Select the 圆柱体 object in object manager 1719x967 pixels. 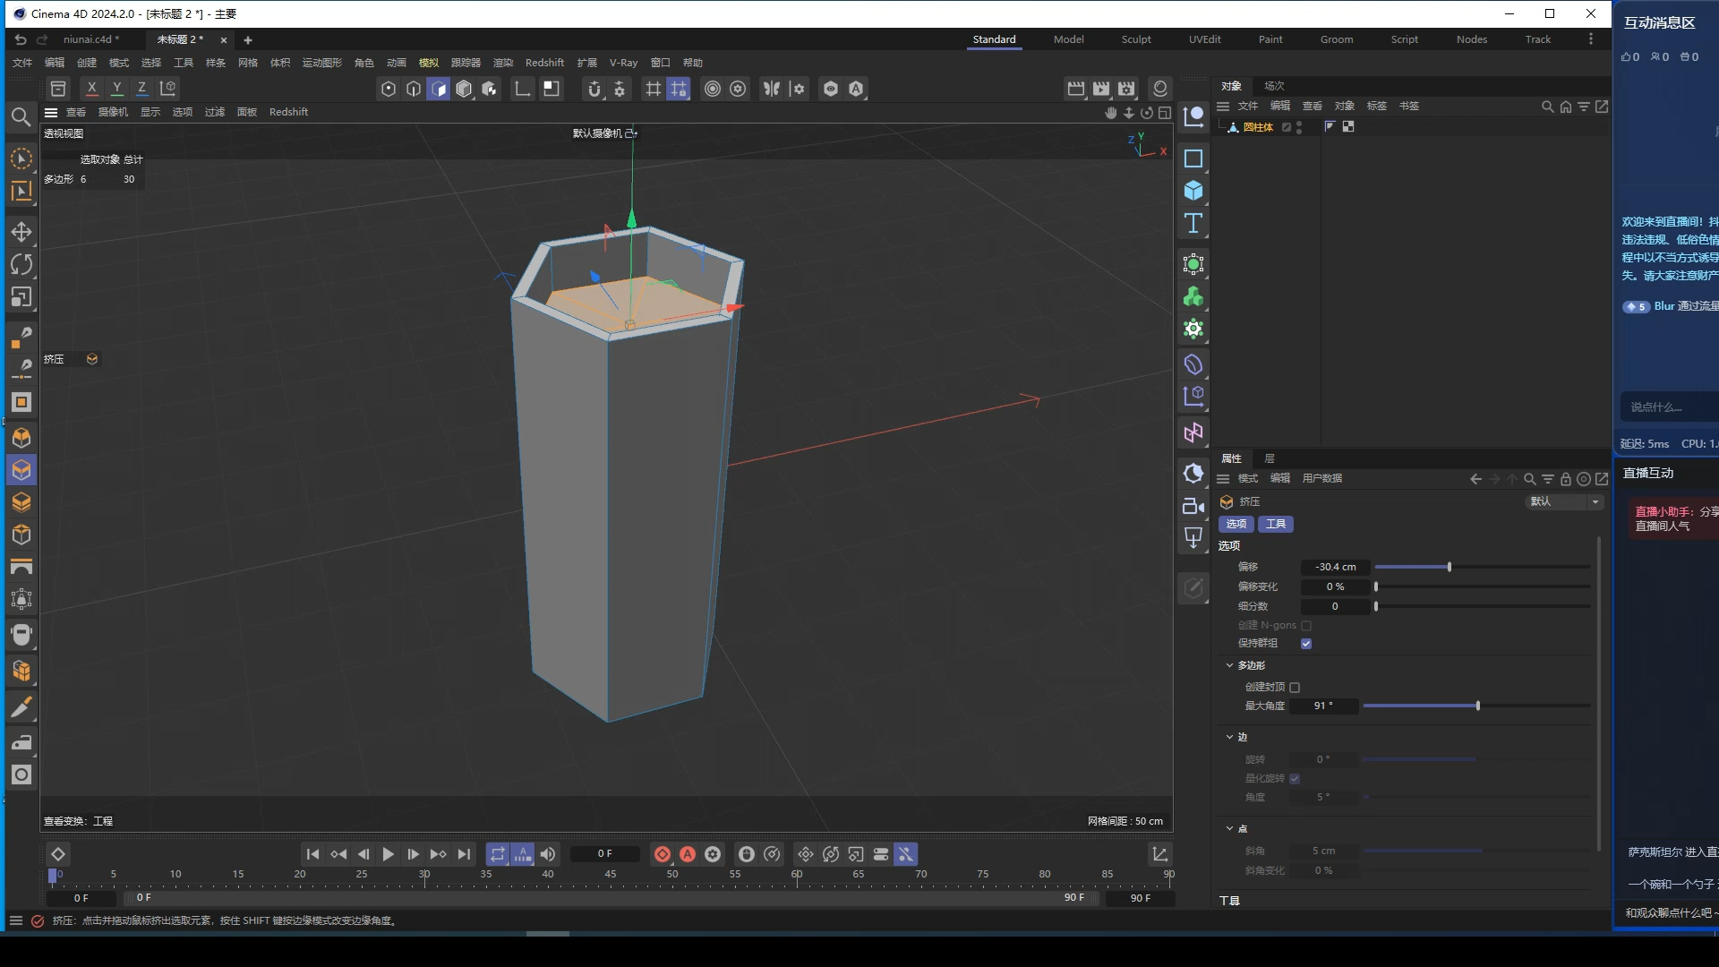(1259, 127)
